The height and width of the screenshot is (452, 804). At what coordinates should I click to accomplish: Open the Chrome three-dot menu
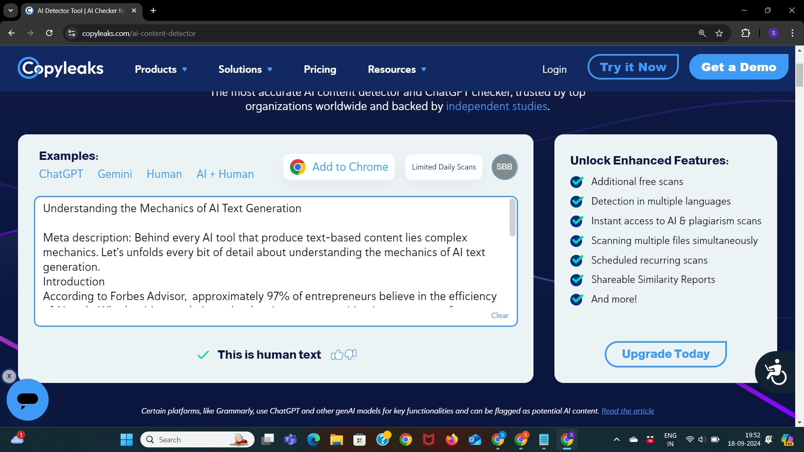click(x=792, y=33)
